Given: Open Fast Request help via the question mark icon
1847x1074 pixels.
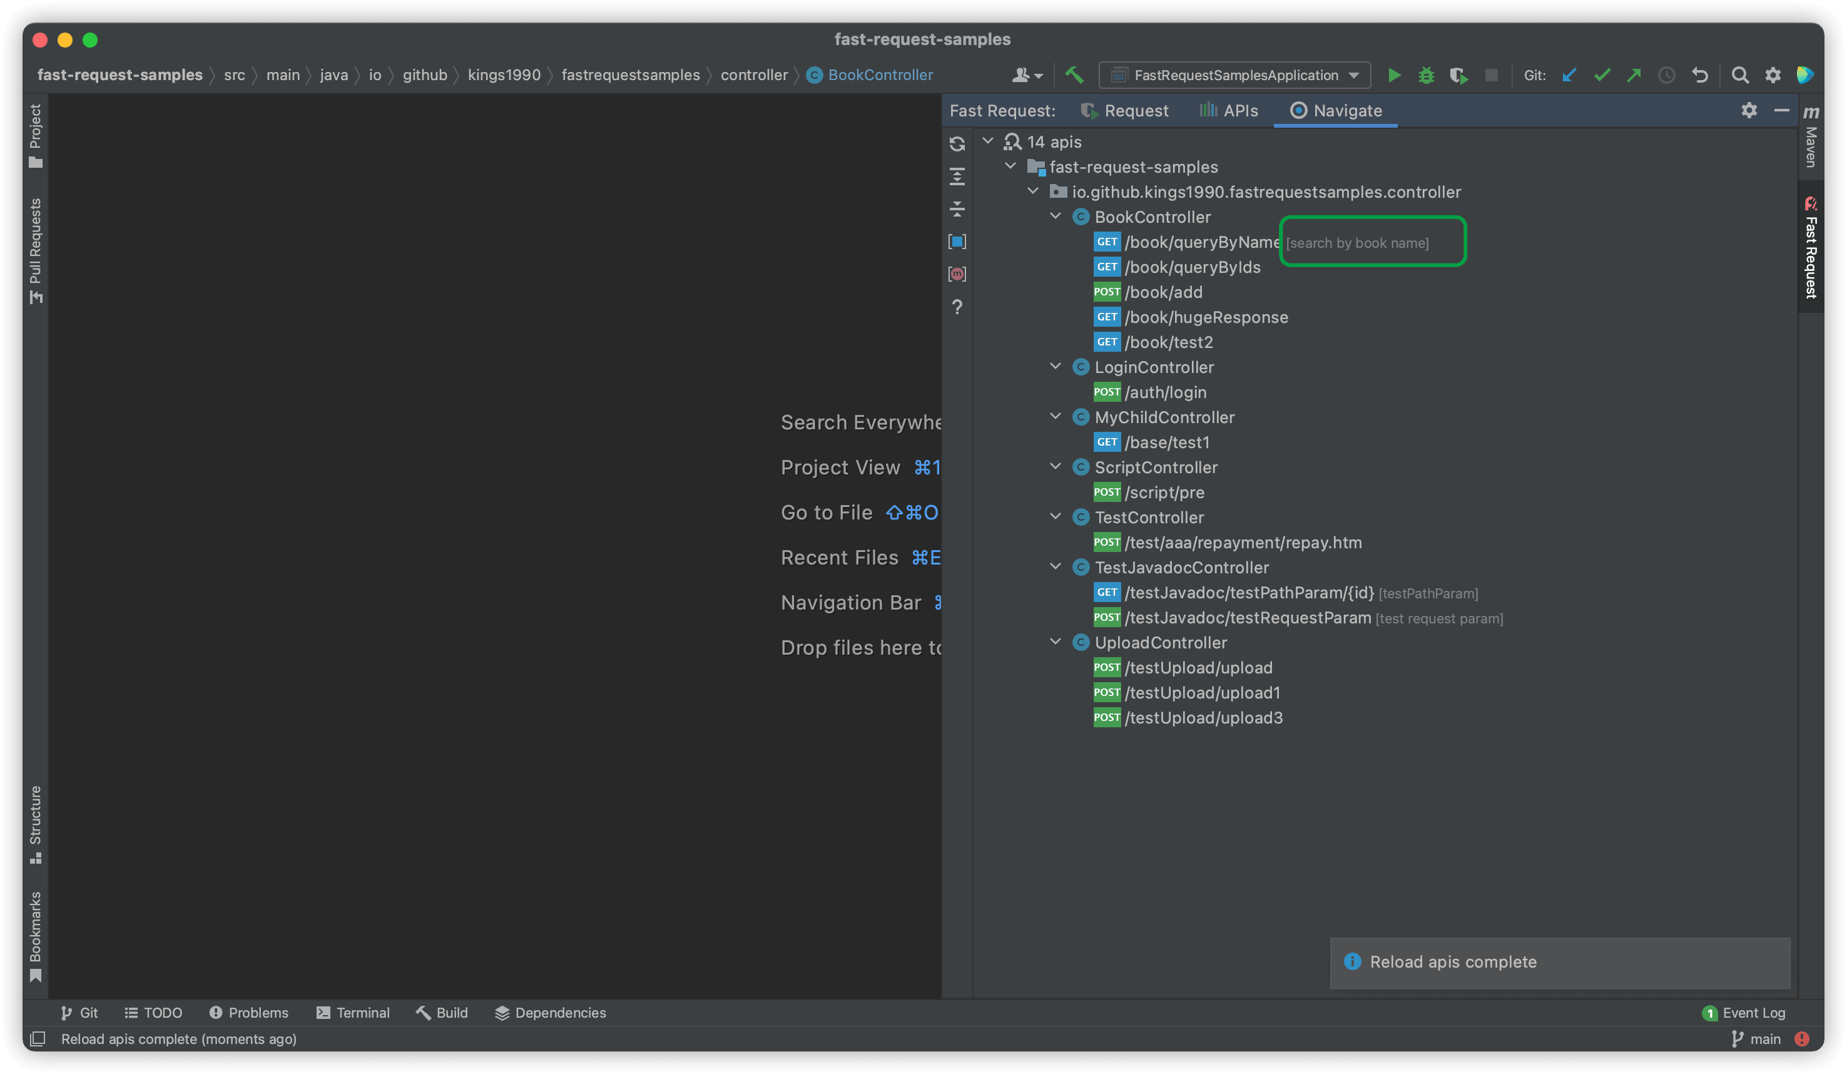Looking at the screenshot, I should tap(957, 307).
